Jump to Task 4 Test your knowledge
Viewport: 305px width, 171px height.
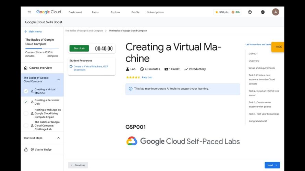(264, 114)
